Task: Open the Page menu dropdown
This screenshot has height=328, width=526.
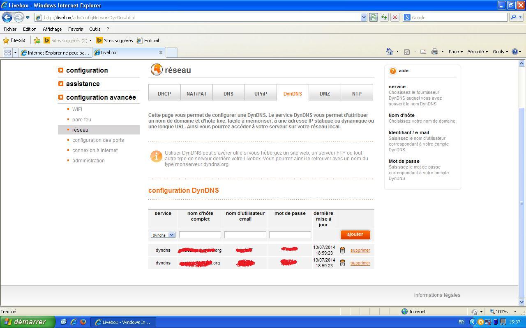Action: click(x=455, y=52)
